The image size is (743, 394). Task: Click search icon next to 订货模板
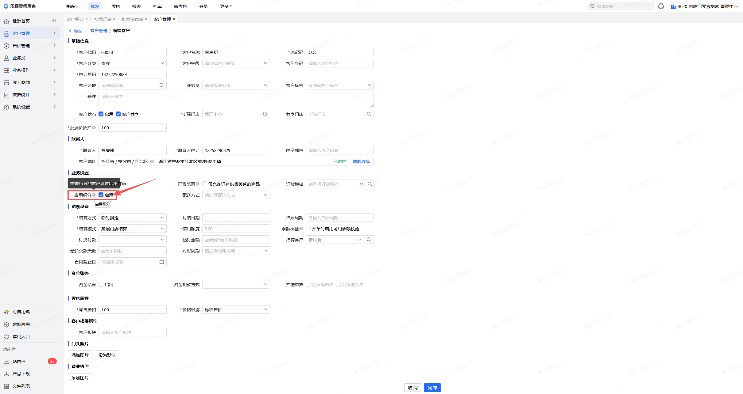[370, 184]
